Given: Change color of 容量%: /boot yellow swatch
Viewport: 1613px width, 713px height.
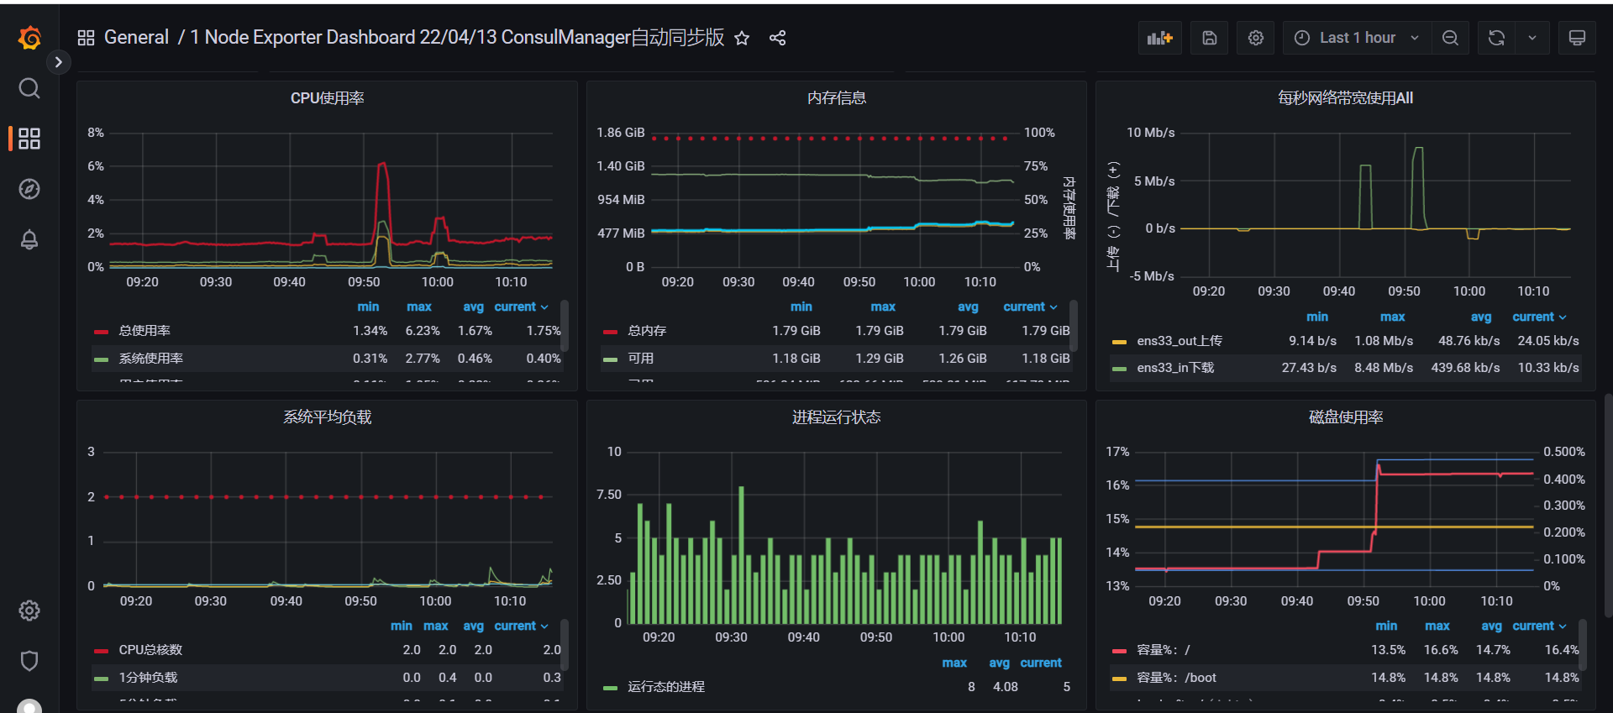Looking at the screenshot, I should (x=1119, y=679).
